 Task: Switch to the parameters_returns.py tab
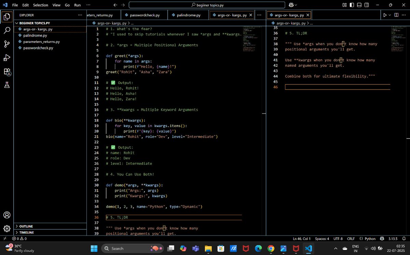[x=104, y=15]
